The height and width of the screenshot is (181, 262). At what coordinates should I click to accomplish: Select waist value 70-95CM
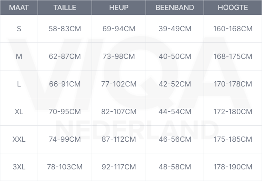[x=65, y=112]
